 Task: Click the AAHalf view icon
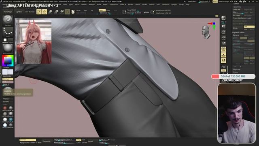coord(223,43)
